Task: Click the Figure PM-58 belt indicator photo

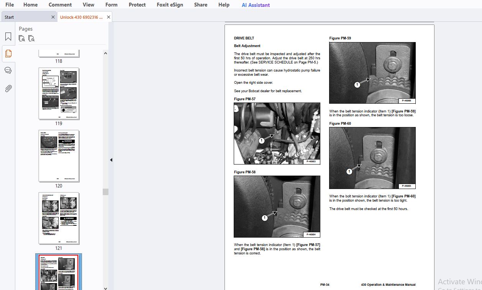Action: click(277, 207)
